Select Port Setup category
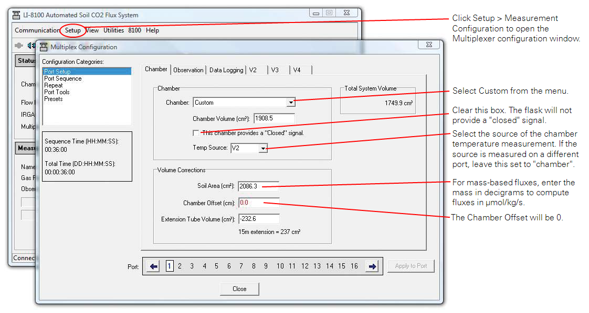Screen dimensions: 589x313 [x=87, y=72]
